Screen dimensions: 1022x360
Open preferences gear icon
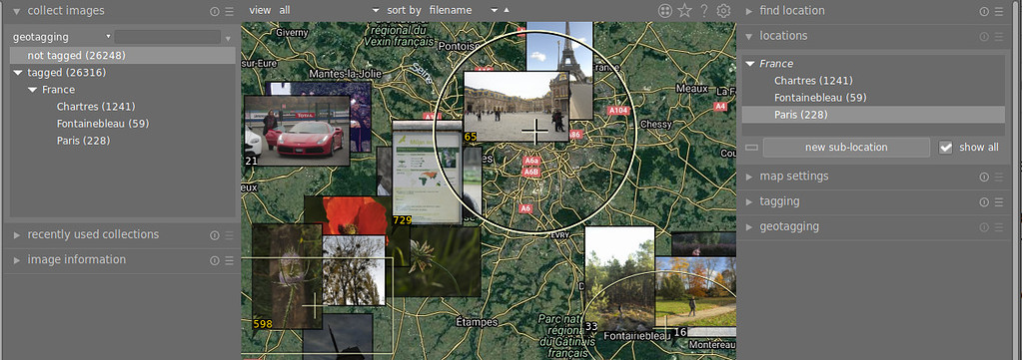723,10
